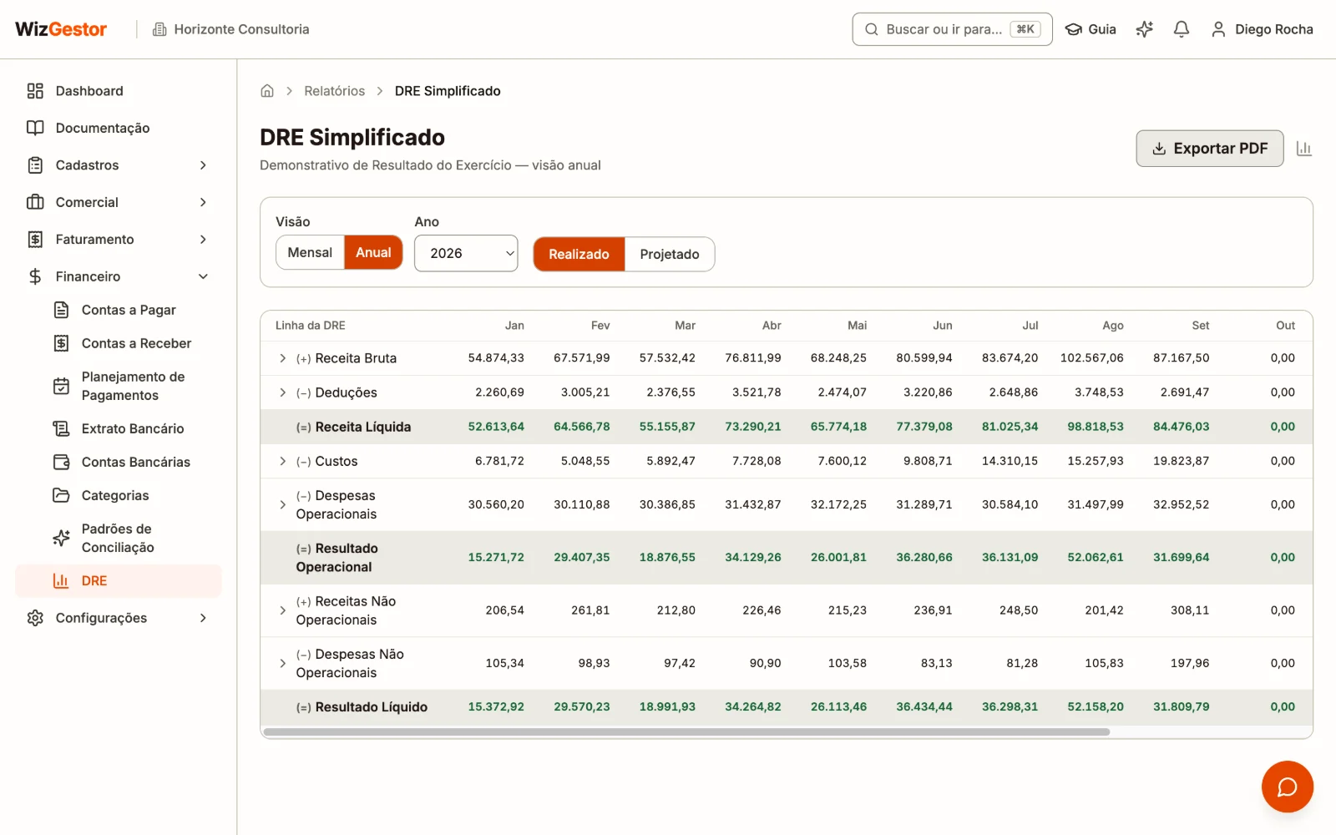Select the Realizado toggle
The width and height of the screenshot is (1336, 835).
coord(579,254)
